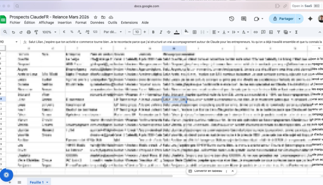Click the Partager button
This screenshot has width=323, height=185.
[283, 19]
